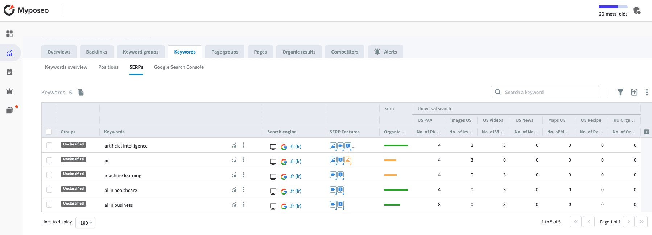Open the table options three-dot menu near search
The image size is (652, 235).
tap(647, 93)
